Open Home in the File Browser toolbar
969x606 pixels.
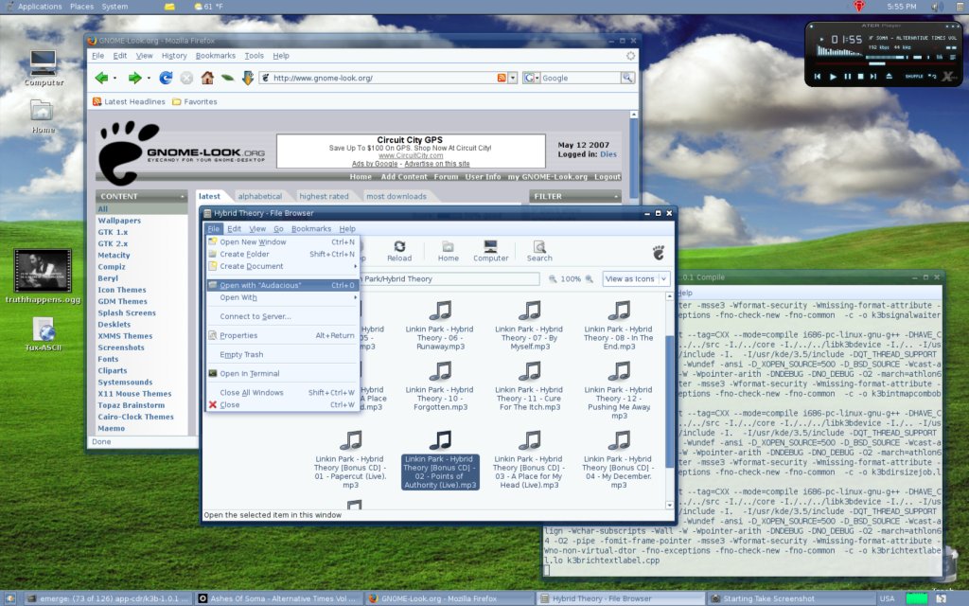pyautogui.click(x=448, y=251)
